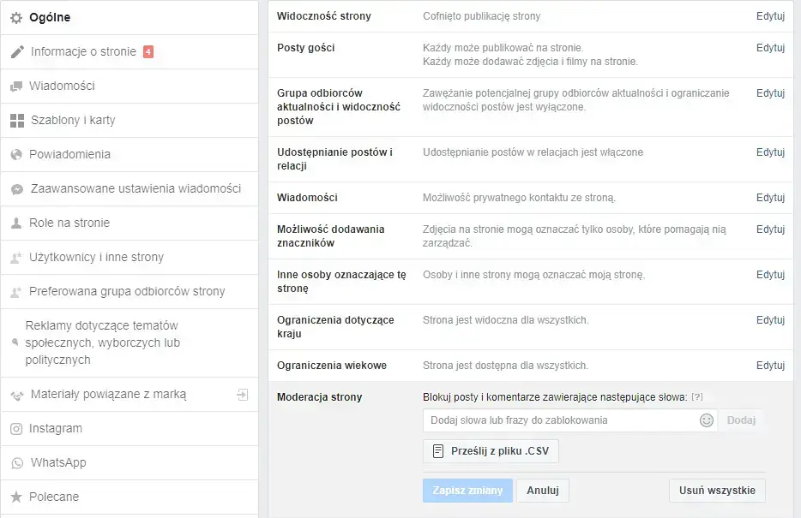801x518 pixels.
Task: Click the Instagram icon in sidebar
Action: [x=16, y=429]
